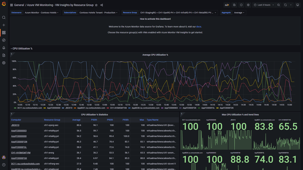The height and width of the screenshot is (170, 303).
Task: Open dashboard settings gear in top toolbar
Action: click(248, 5)
